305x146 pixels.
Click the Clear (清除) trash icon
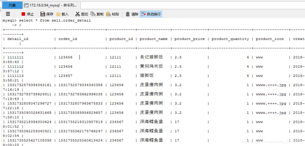click(132, 14)
